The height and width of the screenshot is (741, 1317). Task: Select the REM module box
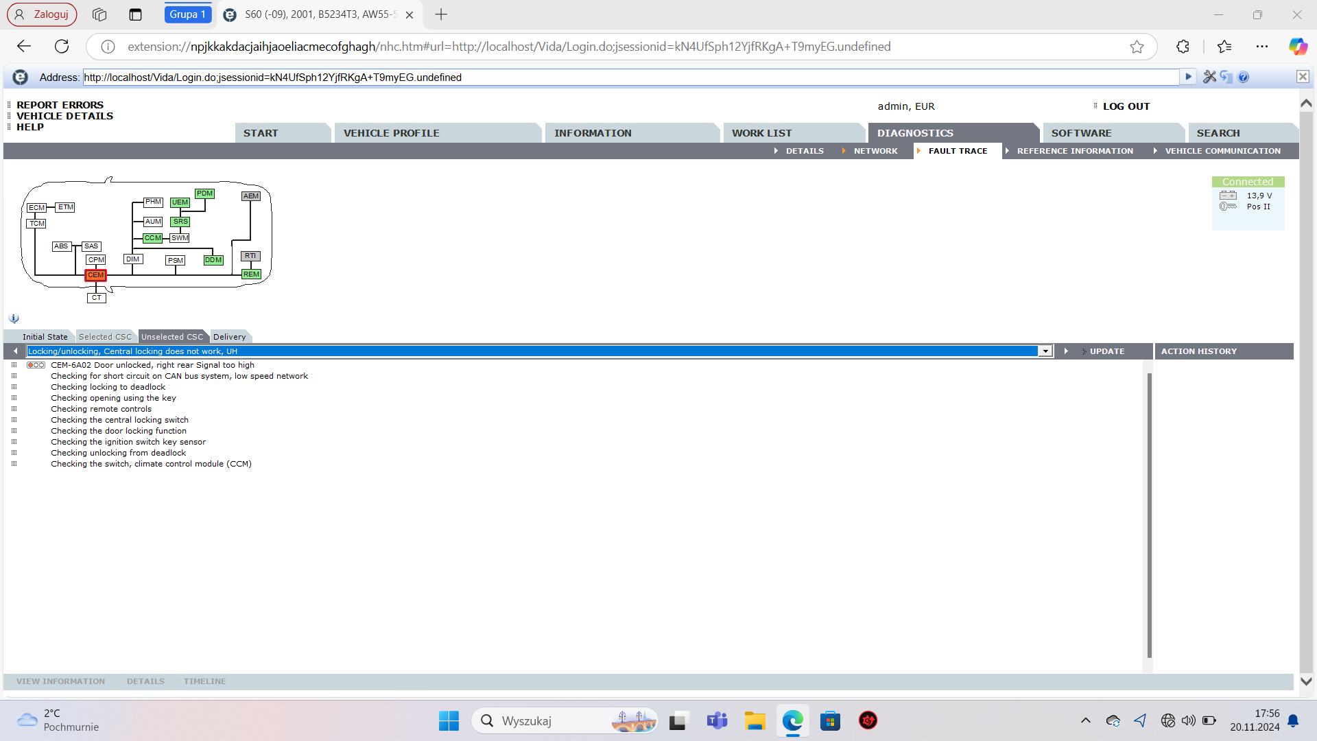point(251,274)
